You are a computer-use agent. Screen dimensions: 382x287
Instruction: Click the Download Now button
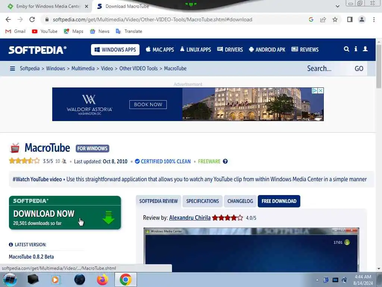pos(65,213)
